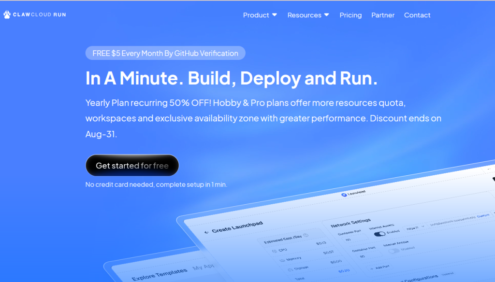This screenshot has height=282, width=495.
Task: Open the Partner link
Action: (x=383, y=15)
